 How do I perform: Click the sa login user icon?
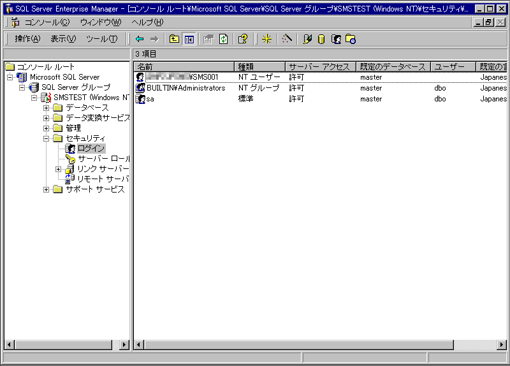140,99
